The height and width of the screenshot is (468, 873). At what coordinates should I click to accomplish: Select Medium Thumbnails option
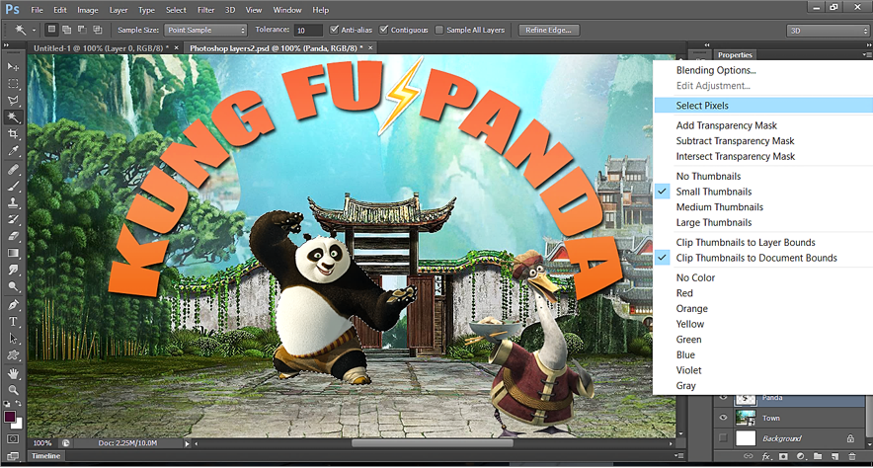coord(719,207)
